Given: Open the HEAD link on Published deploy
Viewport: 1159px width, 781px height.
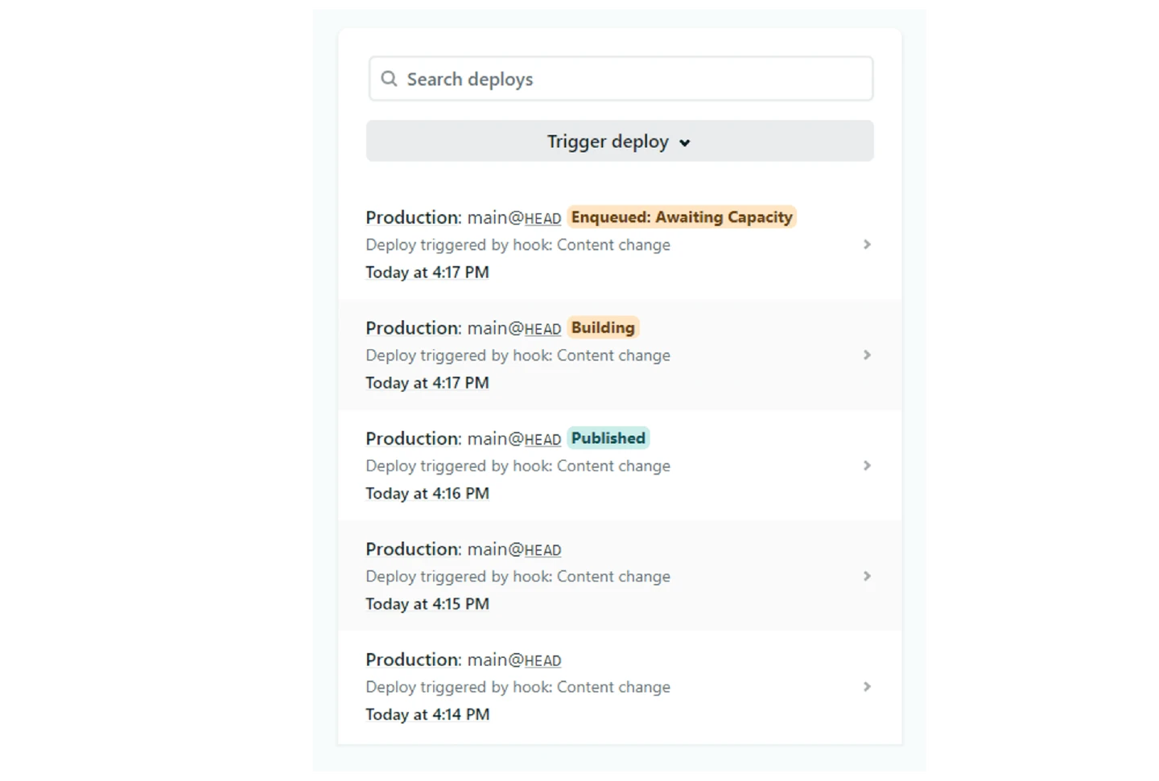Looking at the screenshot, I should (542, 440).
